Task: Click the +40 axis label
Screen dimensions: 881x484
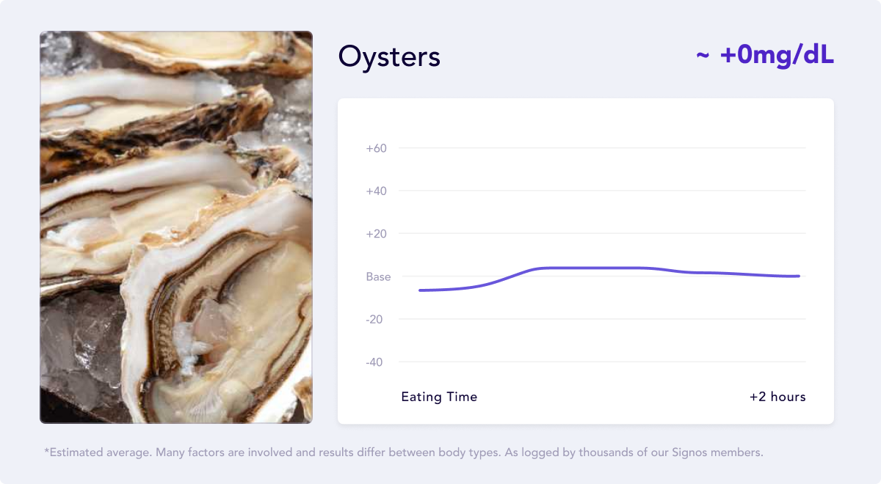Action: 377,191
